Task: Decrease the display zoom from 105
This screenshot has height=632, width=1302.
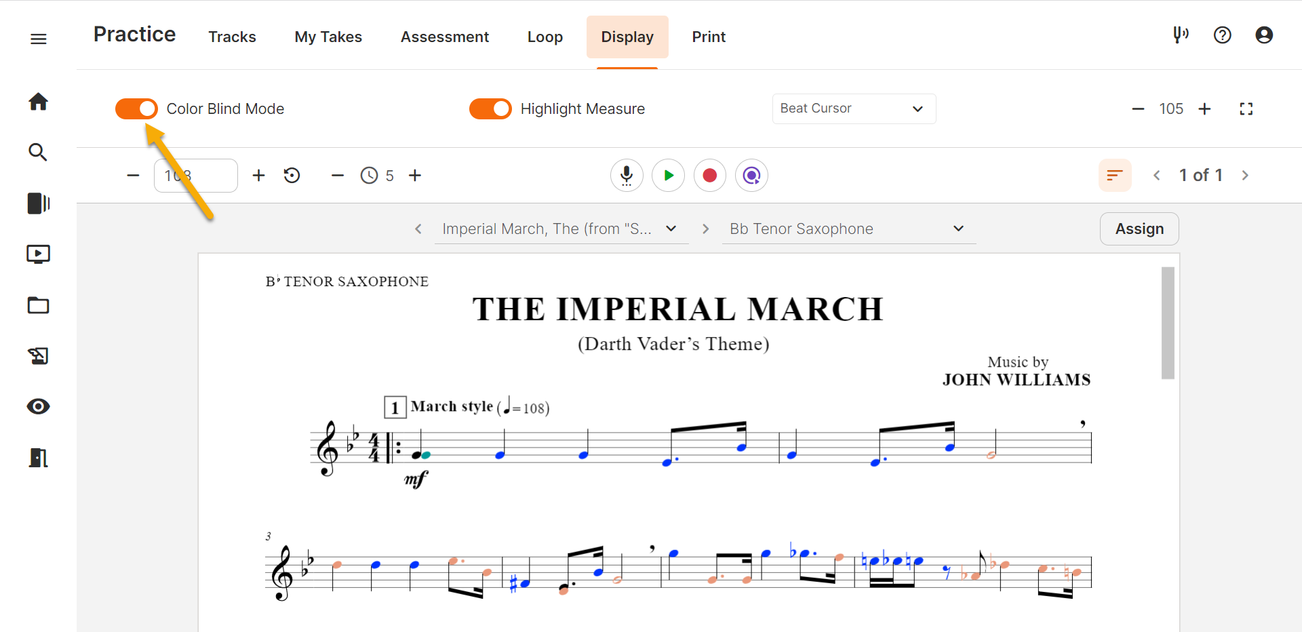Action: tap(1138, 108)
